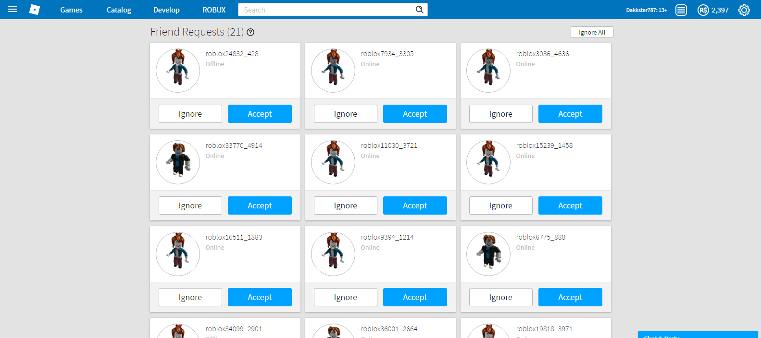Focus the Search input field

coord(327,10)
